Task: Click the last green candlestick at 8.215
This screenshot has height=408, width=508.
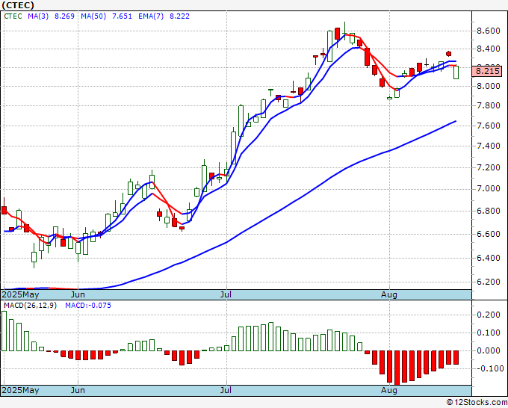Action: [x=456, y=72]
